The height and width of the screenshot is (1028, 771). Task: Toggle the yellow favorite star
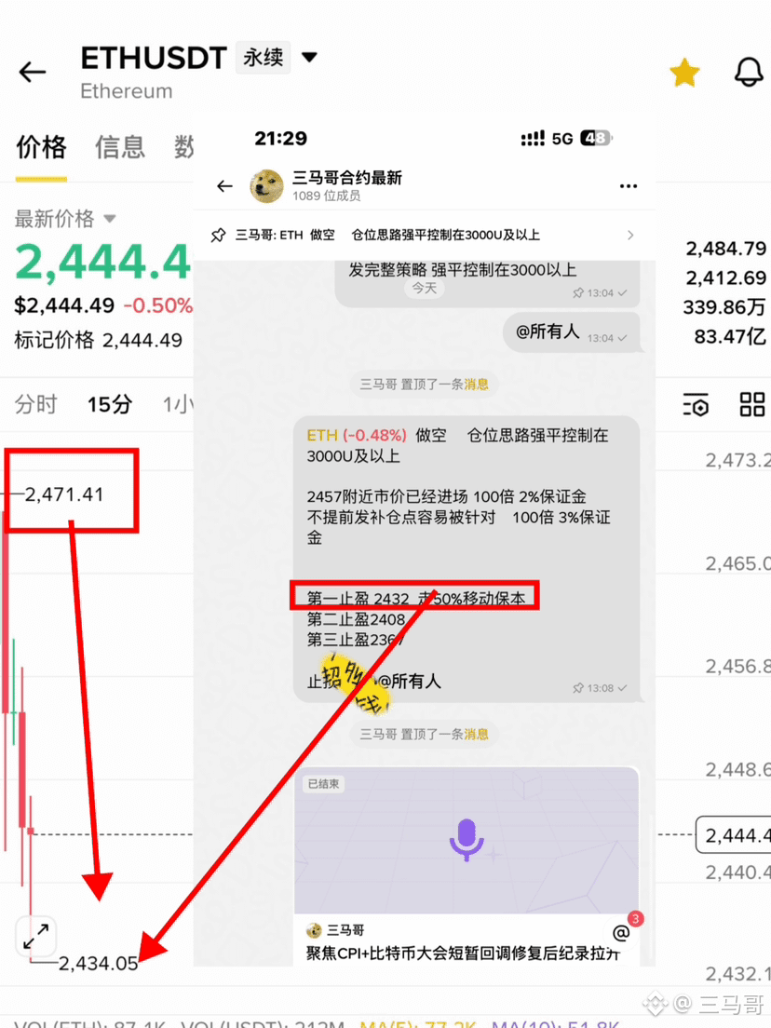684,72
